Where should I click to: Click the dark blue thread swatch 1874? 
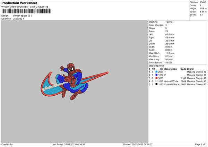pos(156,75)
